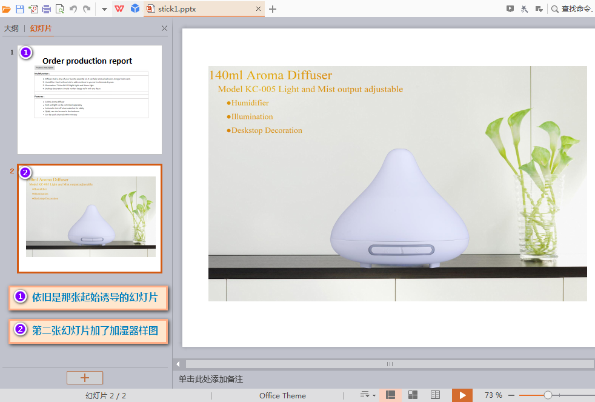The width and height of the screenshot is (595, 402).
Task: Switch to Normal view in status bar
Action: point(390,395)
